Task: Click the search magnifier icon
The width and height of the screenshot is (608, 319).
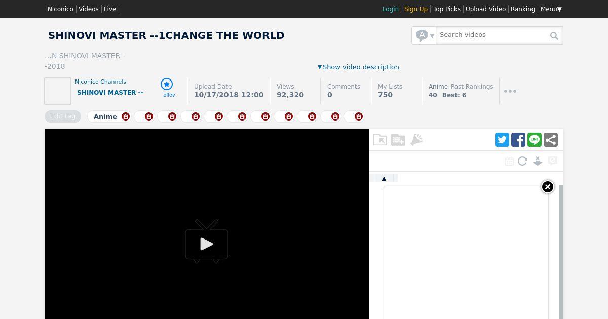Action: click(x=554, y=35)
